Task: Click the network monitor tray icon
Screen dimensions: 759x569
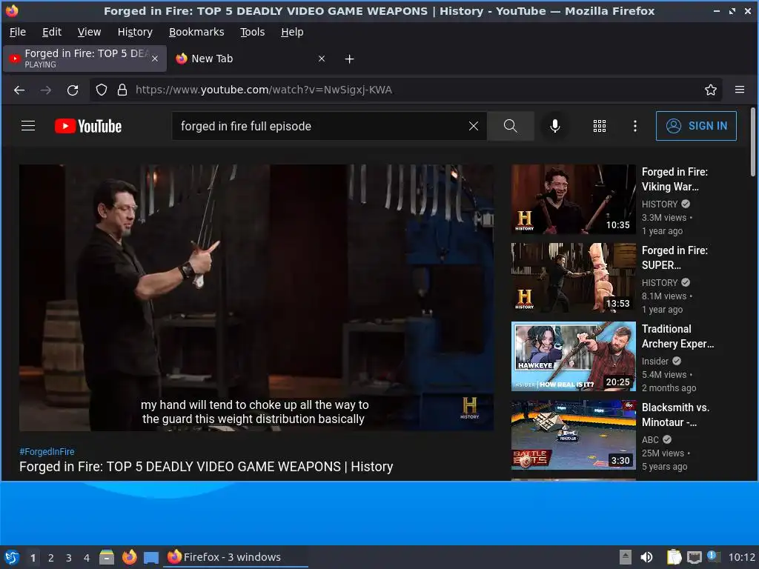Action: [x=694, y=557]
